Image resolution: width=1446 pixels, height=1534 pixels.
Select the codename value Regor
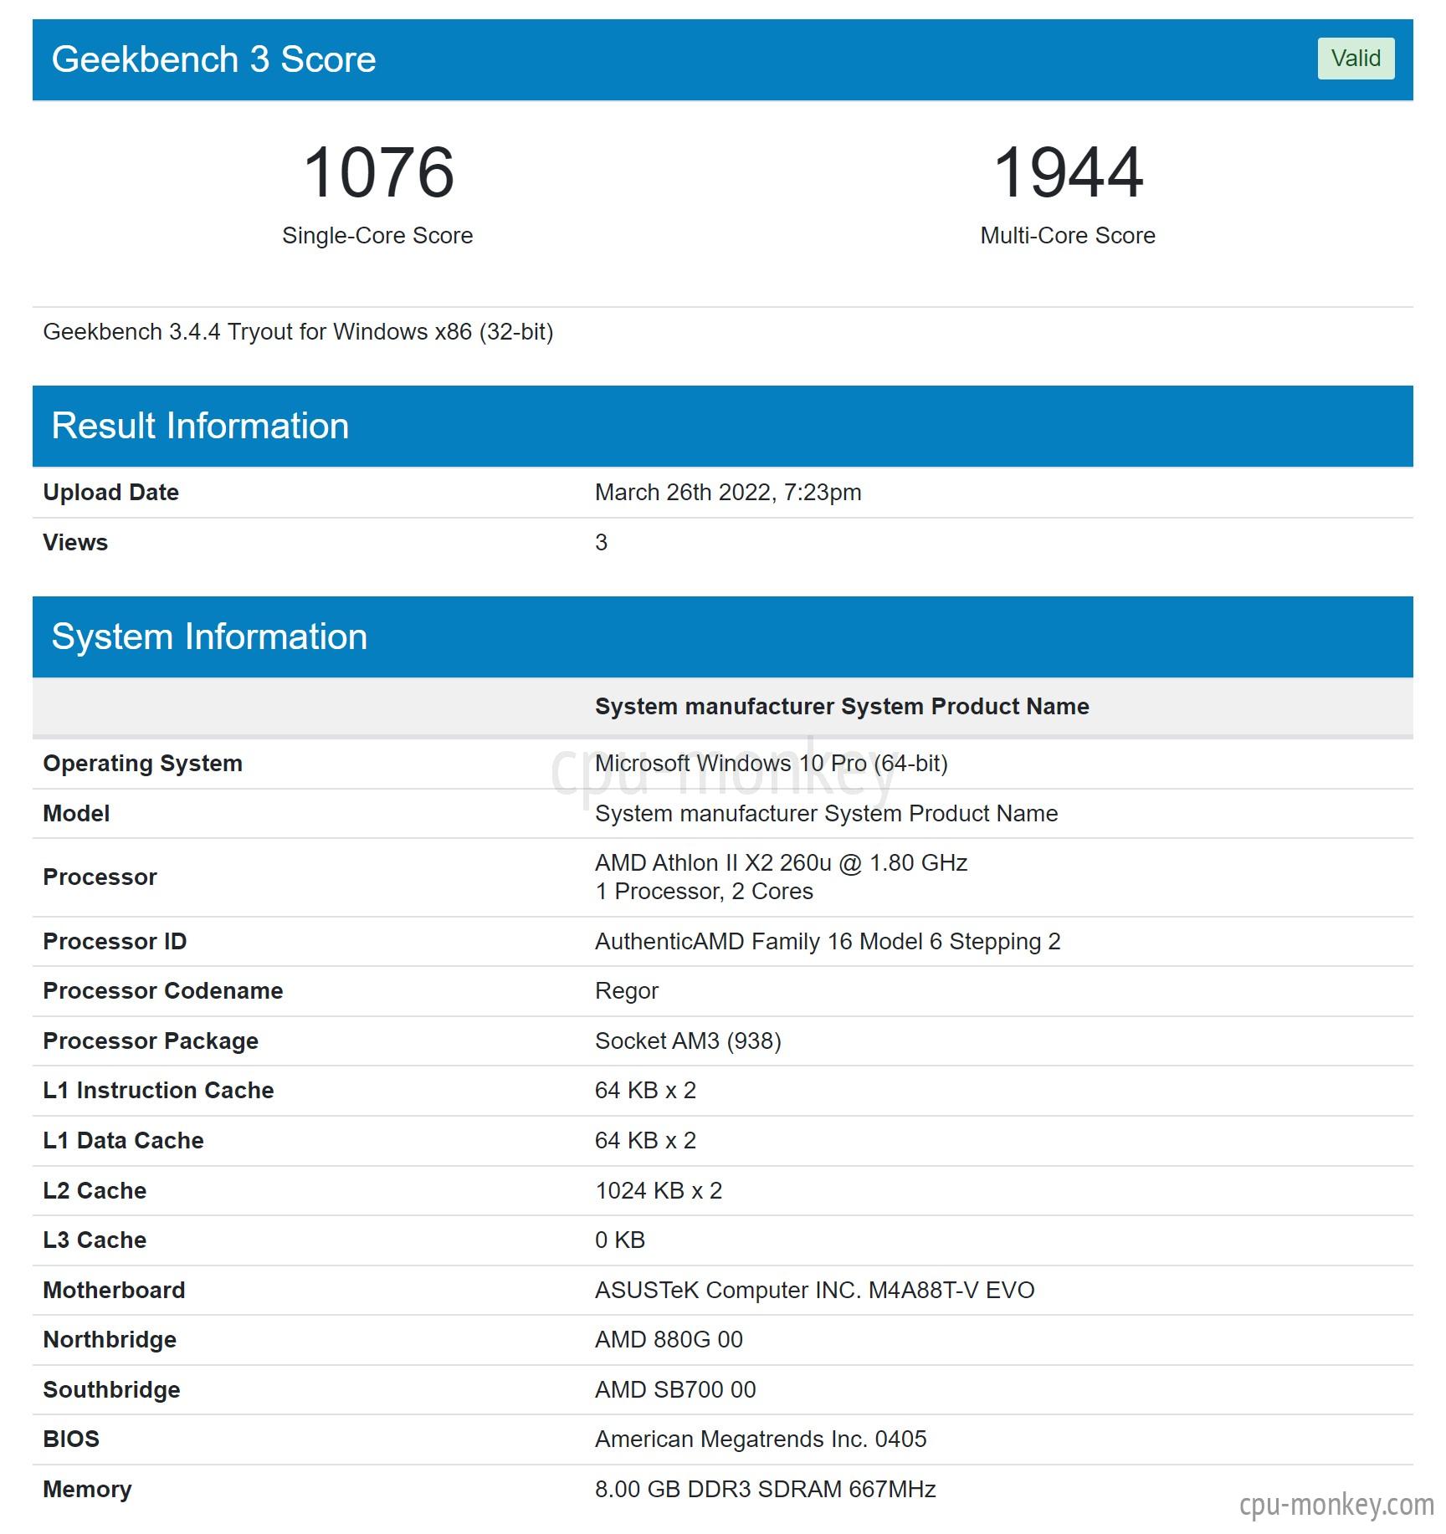click(627, 991)
